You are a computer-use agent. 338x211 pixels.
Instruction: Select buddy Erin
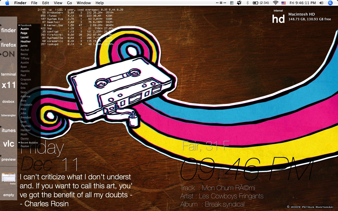[23, 88]
